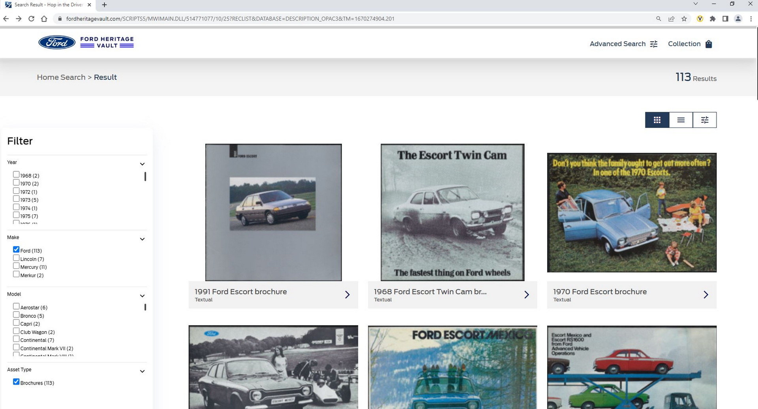
Task: Select the Search Result browser tab
Action: point(47,5)
